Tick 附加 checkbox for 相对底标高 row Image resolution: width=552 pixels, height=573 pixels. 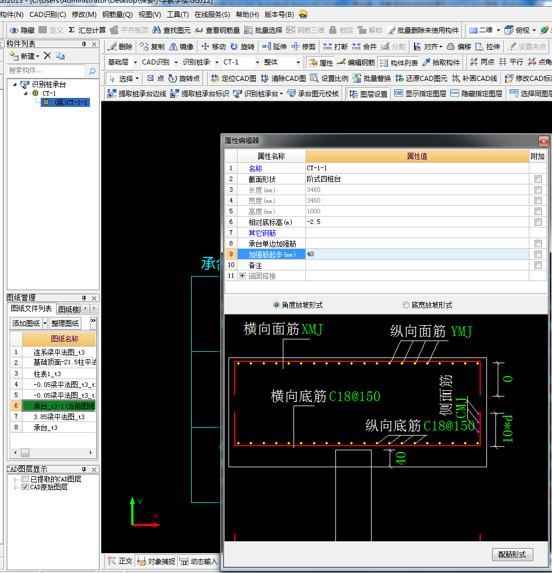pos(538,222)
